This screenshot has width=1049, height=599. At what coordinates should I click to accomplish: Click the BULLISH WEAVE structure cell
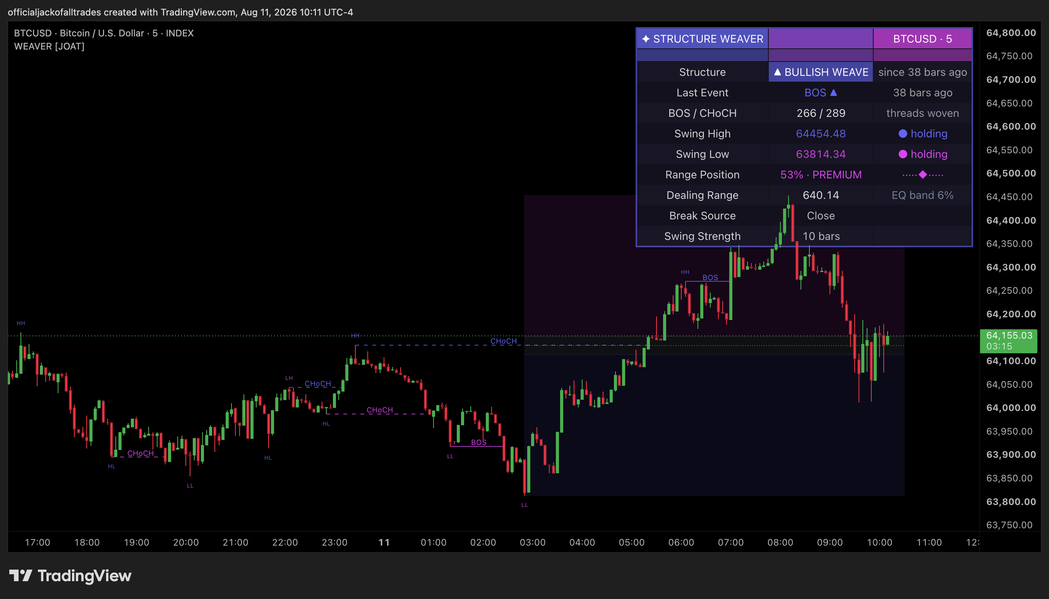tap(821, 72)
